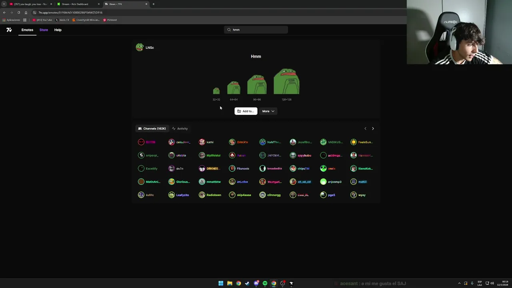Open the Pinterest bookmark
Screen dimensions: 512x288
point(110,20)
